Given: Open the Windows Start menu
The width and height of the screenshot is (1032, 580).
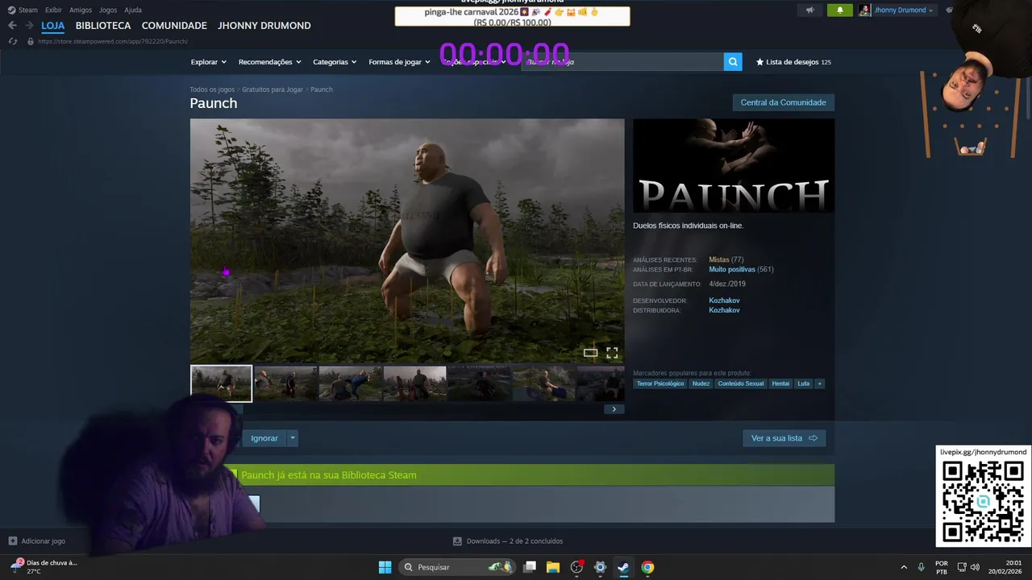Looking at the screenshot, I should pos(385,567).
